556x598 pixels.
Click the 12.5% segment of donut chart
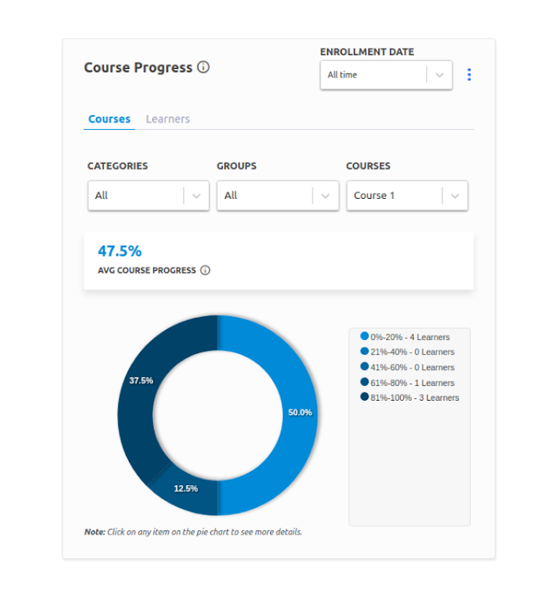tap(187, 492)
